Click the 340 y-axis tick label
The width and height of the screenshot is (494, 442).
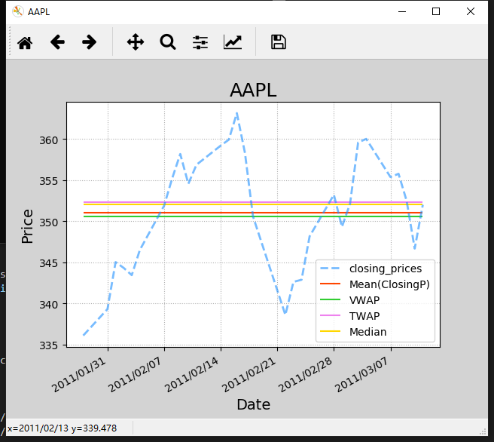49,305
